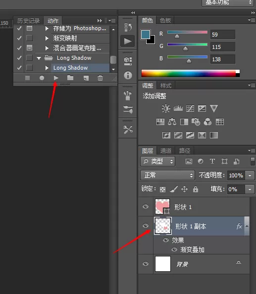
Task: Open the Actions play dock icon
Action: [x=128, y=41]
